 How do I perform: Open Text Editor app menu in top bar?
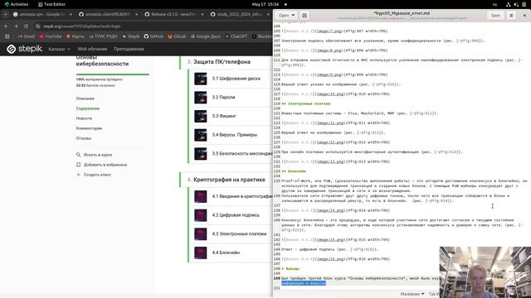click(x=51, y=4)
